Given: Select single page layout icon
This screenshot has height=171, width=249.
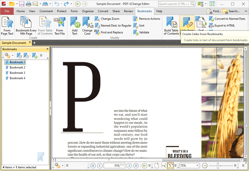Looking at the screenshot, I should 157,166.
